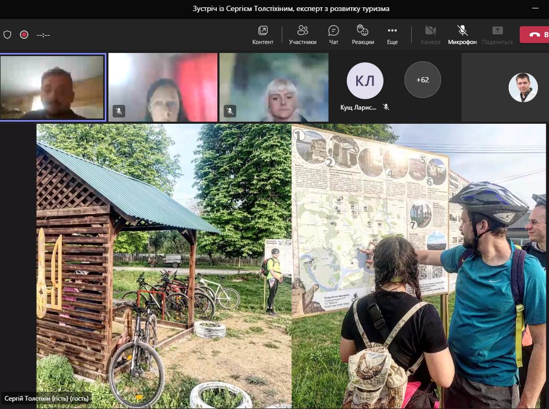
Task: Select the blonde woman's video tile
Action: (274, 87)
